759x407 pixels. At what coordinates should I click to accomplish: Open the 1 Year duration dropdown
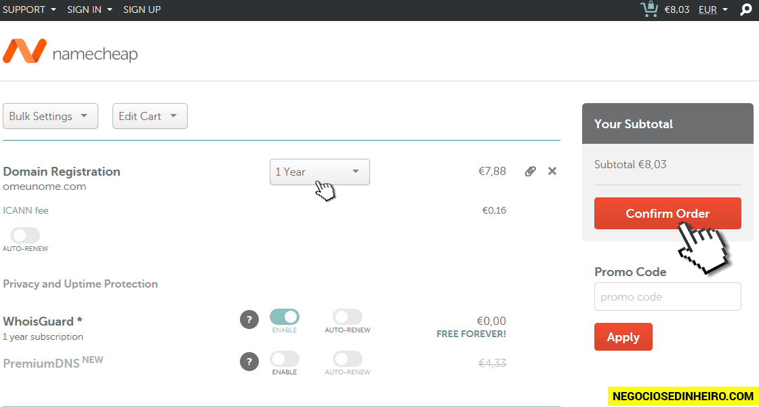click(319, 172)
